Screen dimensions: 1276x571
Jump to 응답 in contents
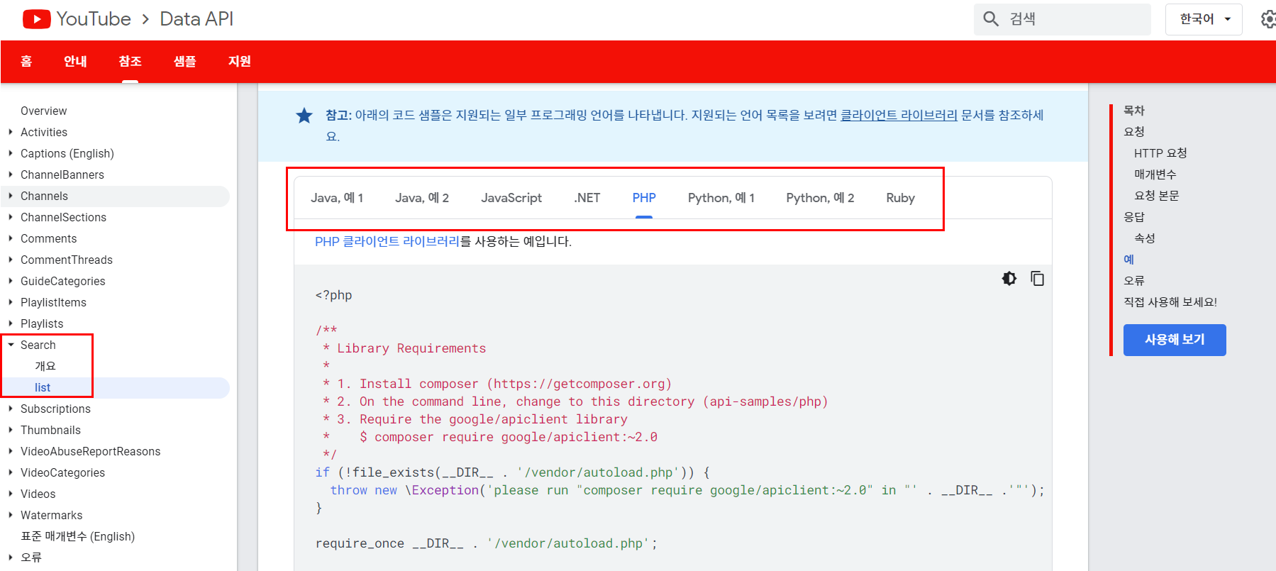pos(1134,217)
